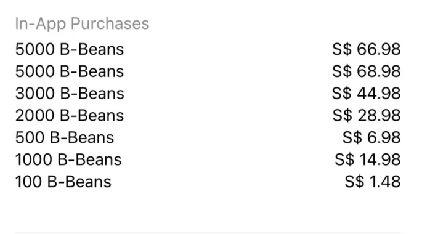Select 5000 B-Beans priced S$ 66.98

coord(208,49)
